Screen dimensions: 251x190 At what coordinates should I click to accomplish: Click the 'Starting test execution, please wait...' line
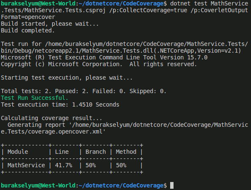point(67,78)
